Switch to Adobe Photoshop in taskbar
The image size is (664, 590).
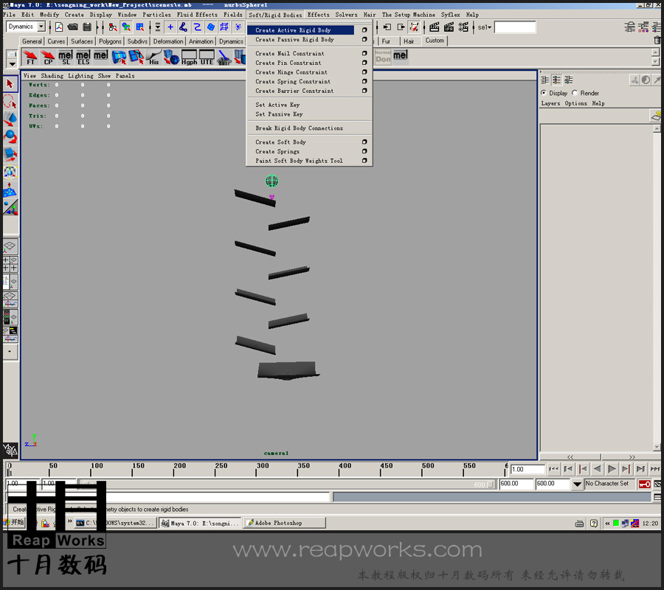coord(285,523)
